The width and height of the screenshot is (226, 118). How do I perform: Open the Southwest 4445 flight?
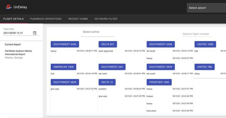[x=65, y=44]
